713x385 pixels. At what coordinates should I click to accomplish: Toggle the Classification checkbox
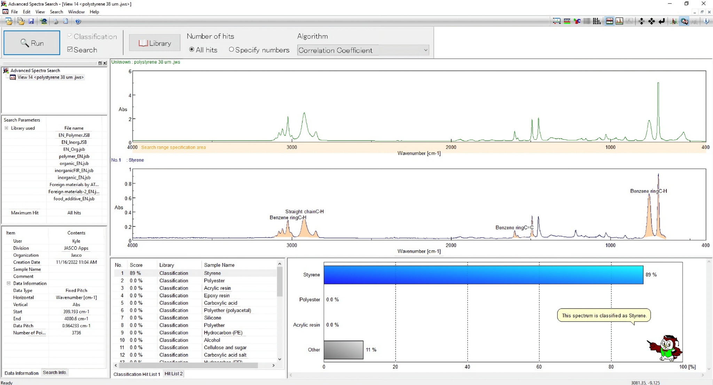(70, 36)
